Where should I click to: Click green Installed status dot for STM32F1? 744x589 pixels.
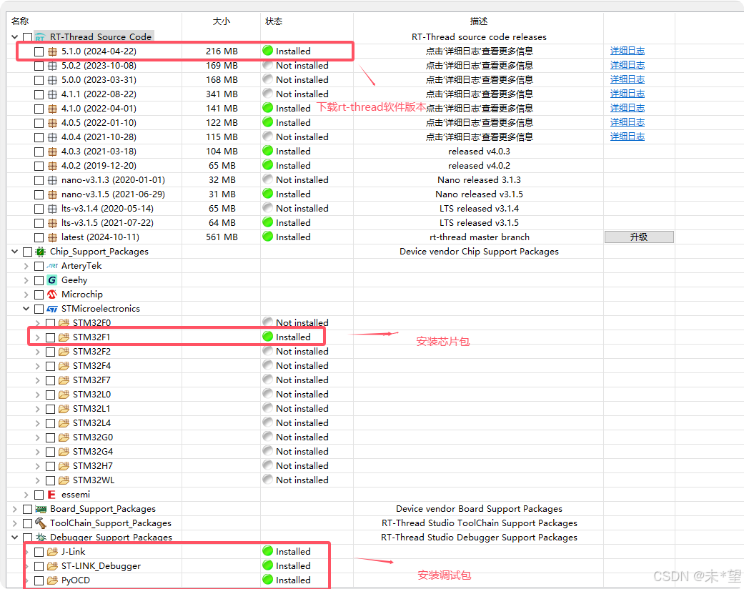[268, 337]
